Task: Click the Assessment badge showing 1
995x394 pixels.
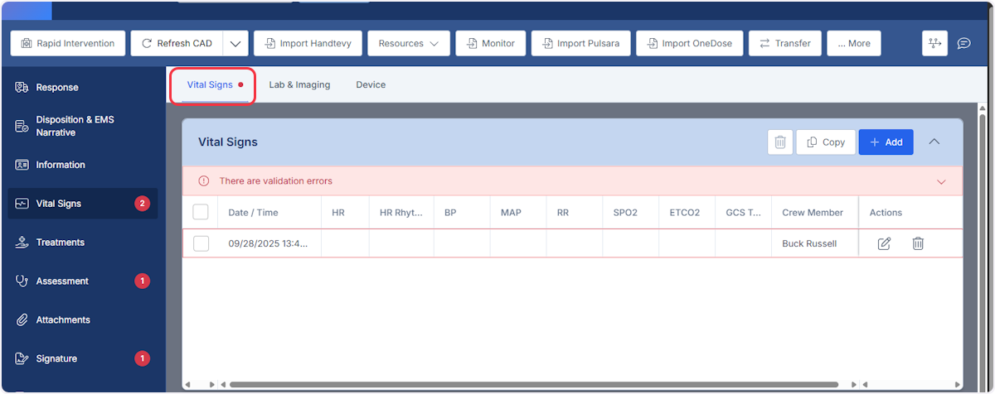Action: tap(142, 281)
